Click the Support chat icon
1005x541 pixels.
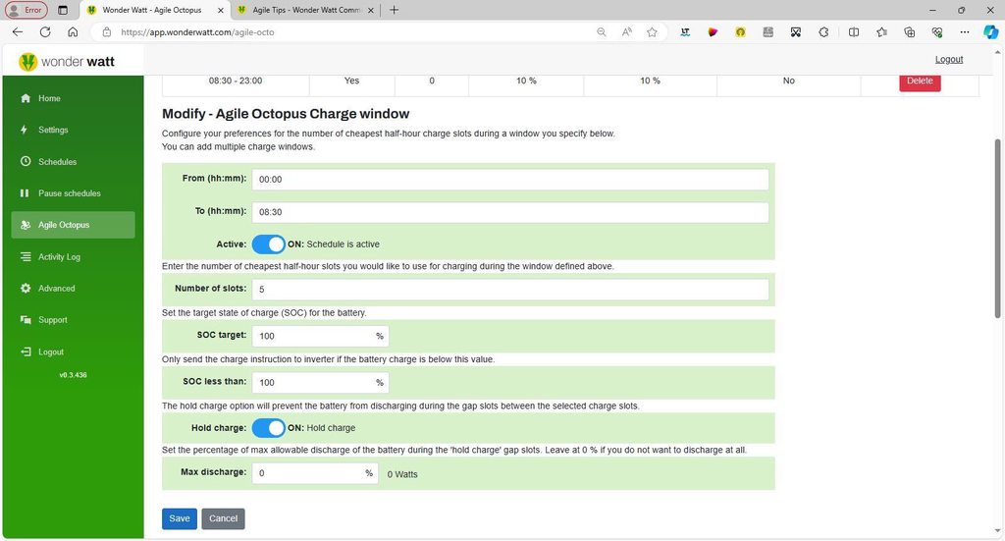25,320
